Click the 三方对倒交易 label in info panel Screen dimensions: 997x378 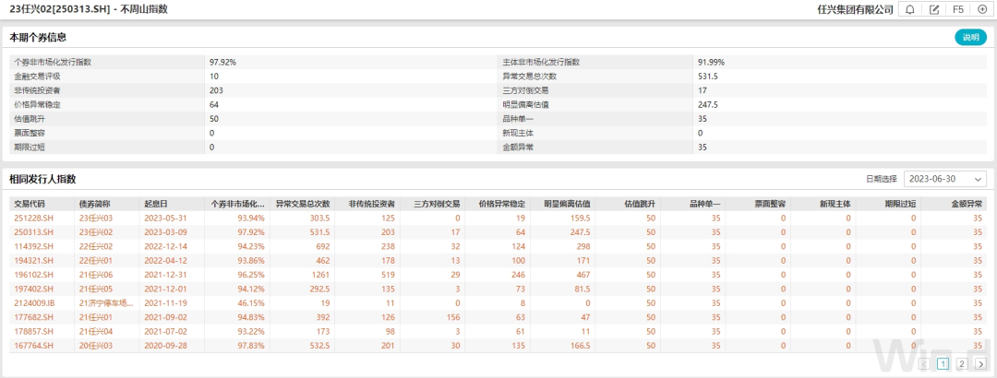(525, 90)
